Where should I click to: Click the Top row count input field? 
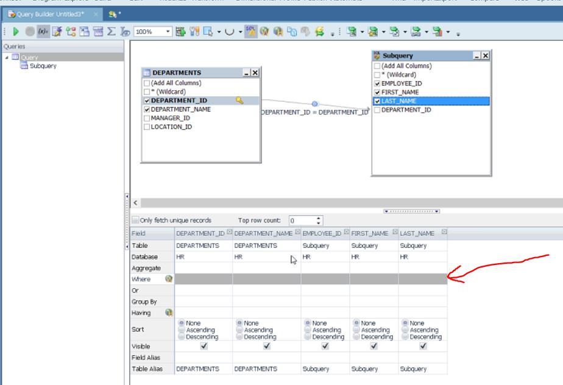303,220
